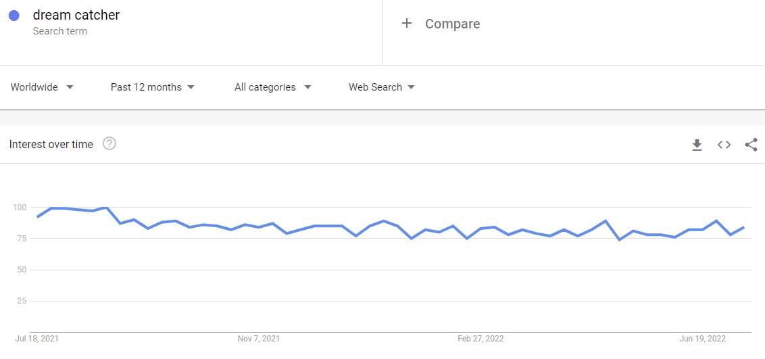Click the 100 value on the y-axis
Image resolution: width=765 pixels, height=359 pixels.
click(20, 208)
